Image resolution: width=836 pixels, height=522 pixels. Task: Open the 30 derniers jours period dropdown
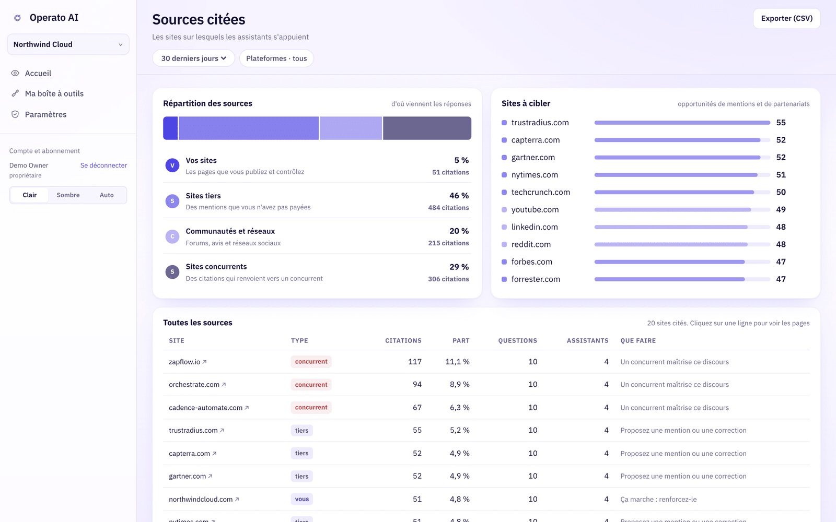[193, 58]
